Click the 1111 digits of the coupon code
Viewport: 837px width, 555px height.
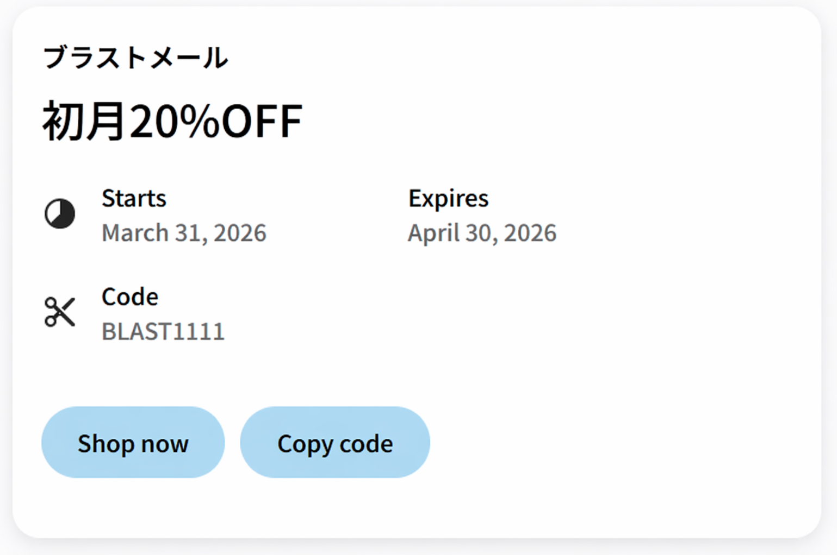click(x=203, y=332)
